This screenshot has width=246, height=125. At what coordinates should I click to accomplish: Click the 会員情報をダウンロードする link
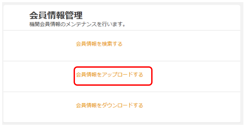(109, 106)
